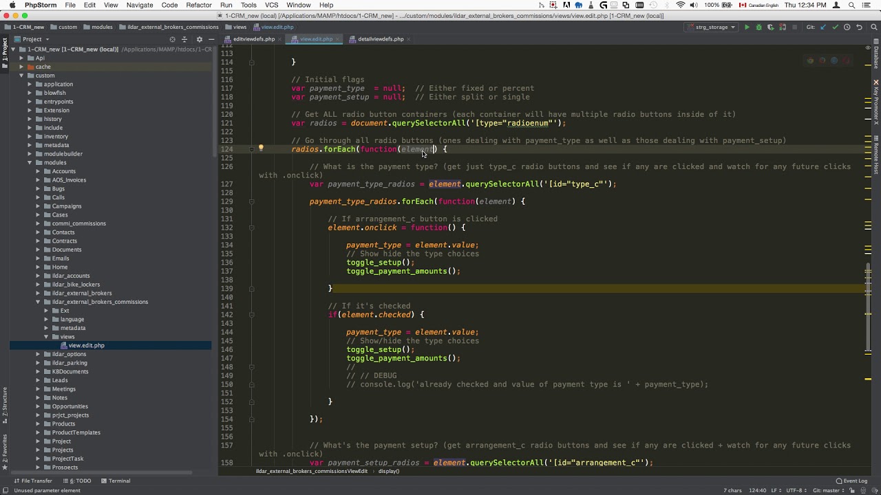The image size is (881, 495).
Task: Switch to detailviewdefs.php tab
Action: click(x=380, y=39)
